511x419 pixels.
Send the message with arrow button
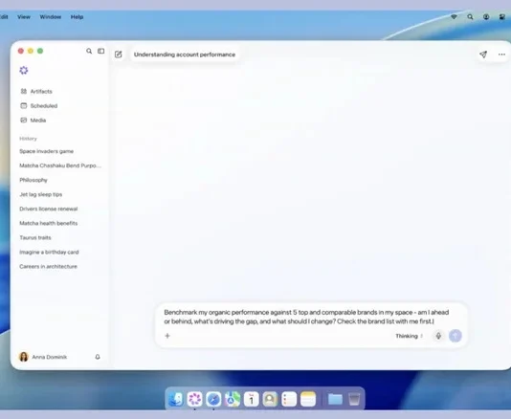[x=455, y=336]
